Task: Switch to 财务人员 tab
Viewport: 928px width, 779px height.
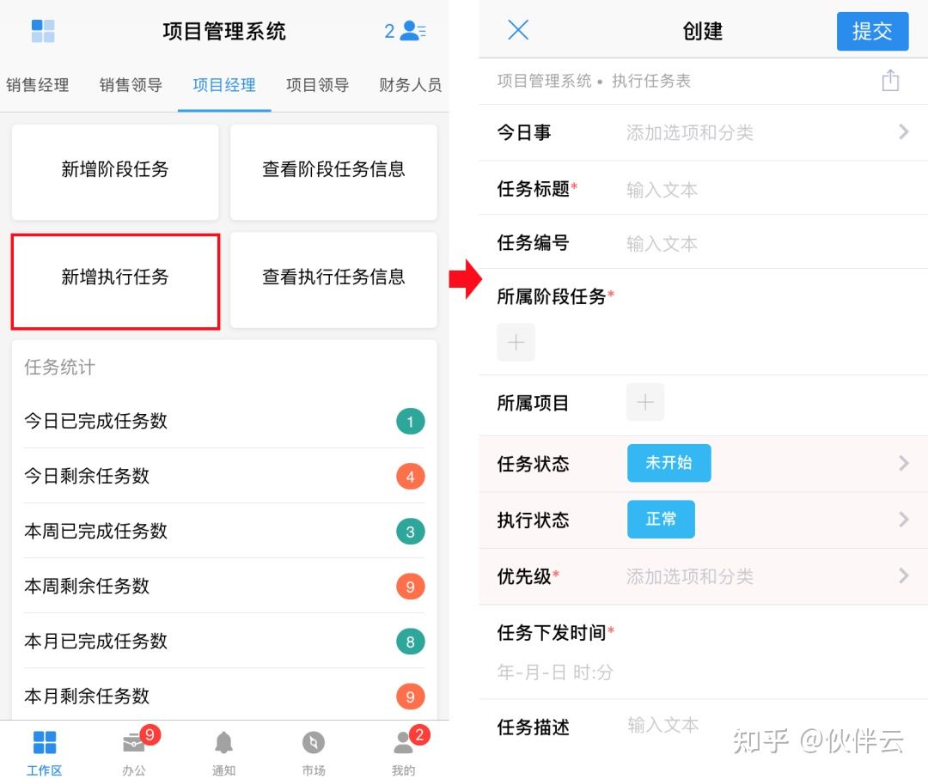Action: click(x=411, y=85)
